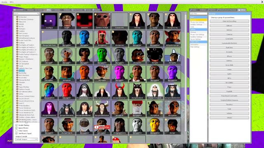Spawn the white Obunga NPC

click(x=137, y=126)
